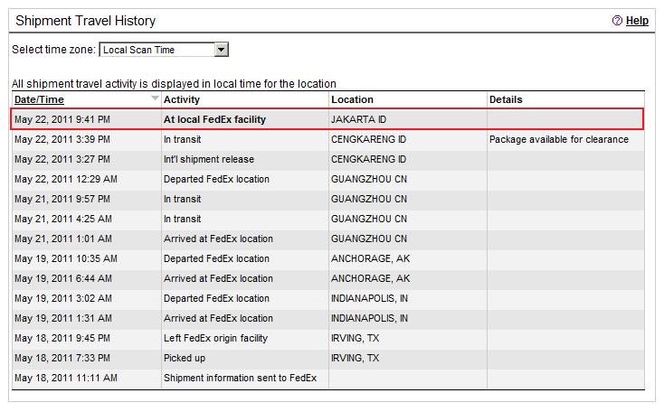Click the INDIANAPOLIS, IN arrival location cell
Image resolution: width=664 pixels, height=412 pixels.
369,319
